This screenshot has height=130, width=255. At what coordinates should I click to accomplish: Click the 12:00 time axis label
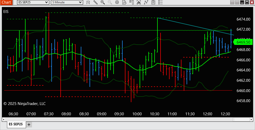pyautogui.click(x=208, y=114)
